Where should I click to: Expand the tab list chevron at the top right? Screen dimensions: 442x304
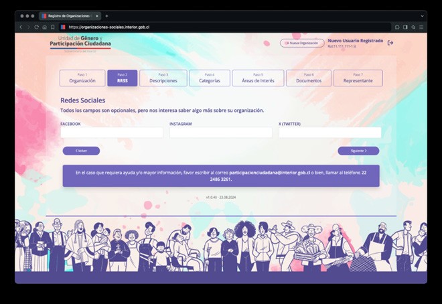click(x=422, y=16)
